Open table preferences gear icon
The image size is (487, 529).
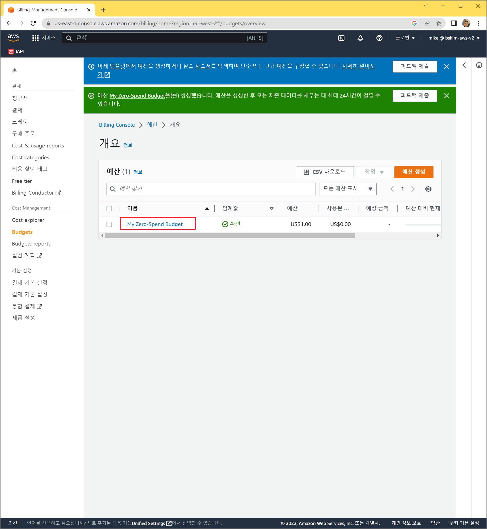[x=428, y=189]
